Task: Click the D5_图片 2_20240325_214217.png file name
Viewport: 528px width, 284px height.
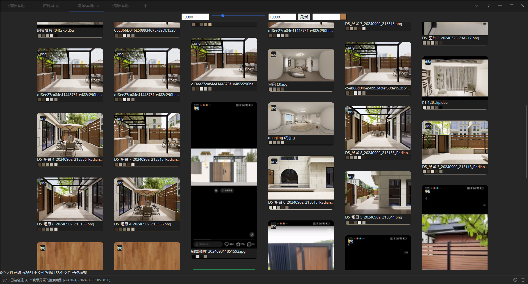Action: point(450,38)
